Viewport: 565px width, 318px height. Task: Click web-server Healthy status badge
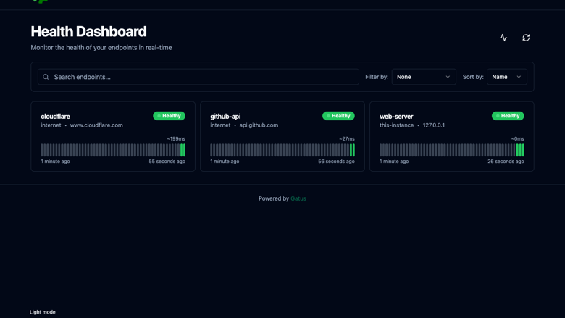tap(508, 116)
